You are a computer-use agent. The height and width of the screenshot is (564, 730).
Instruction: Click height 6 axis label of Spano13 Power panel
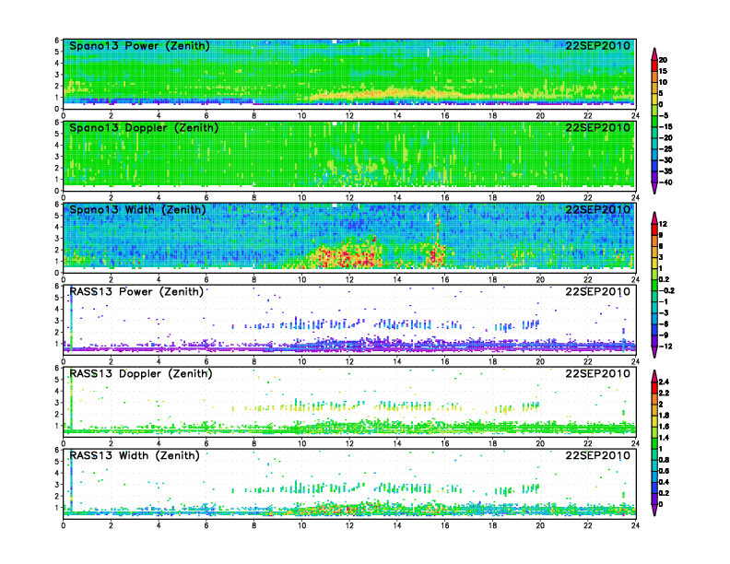(x=57, y=41)
